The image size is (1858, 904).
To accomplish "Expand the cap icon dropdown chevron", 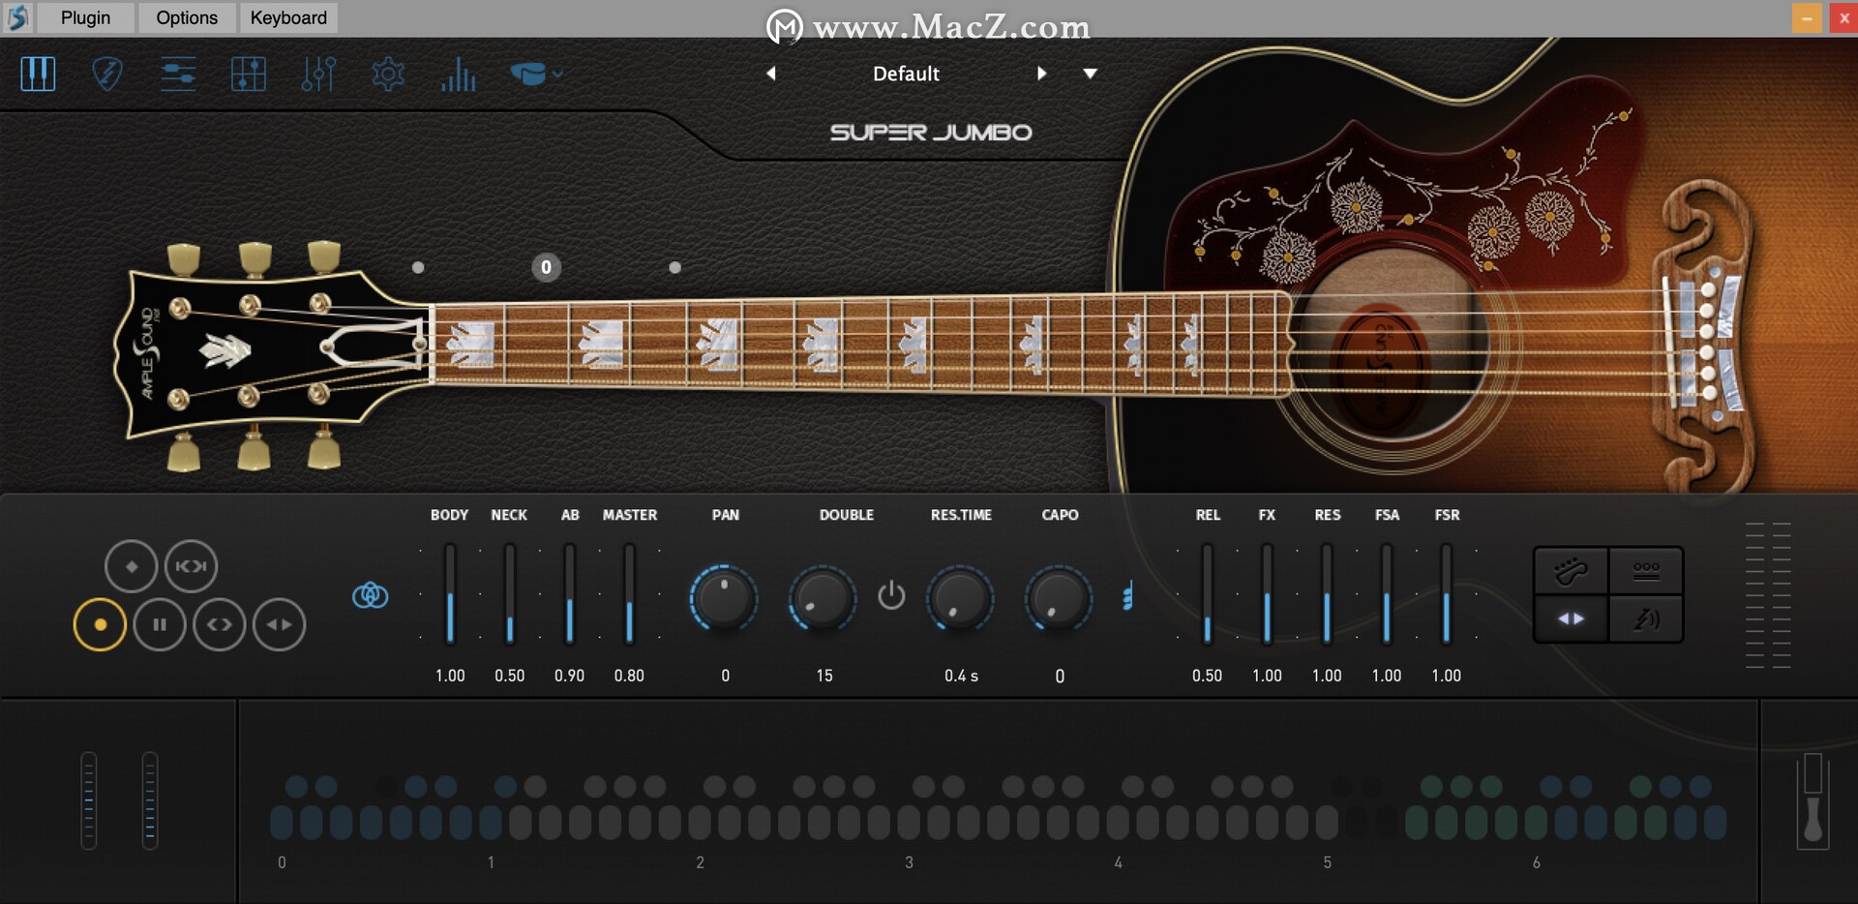I will pos(558,74).
